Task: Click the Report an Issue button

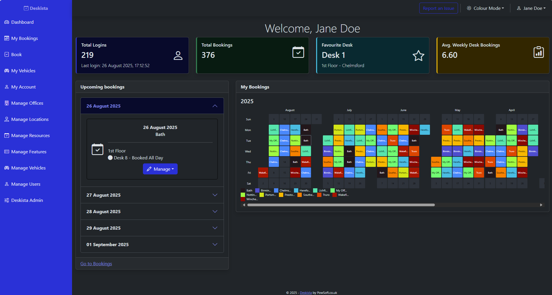Action: 439,8
